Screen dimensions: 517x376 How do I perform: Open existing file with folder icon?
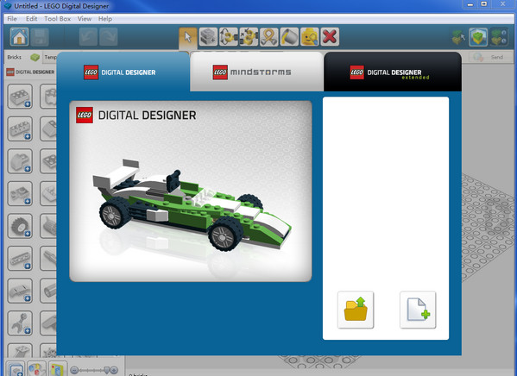[x=356, y=310]
